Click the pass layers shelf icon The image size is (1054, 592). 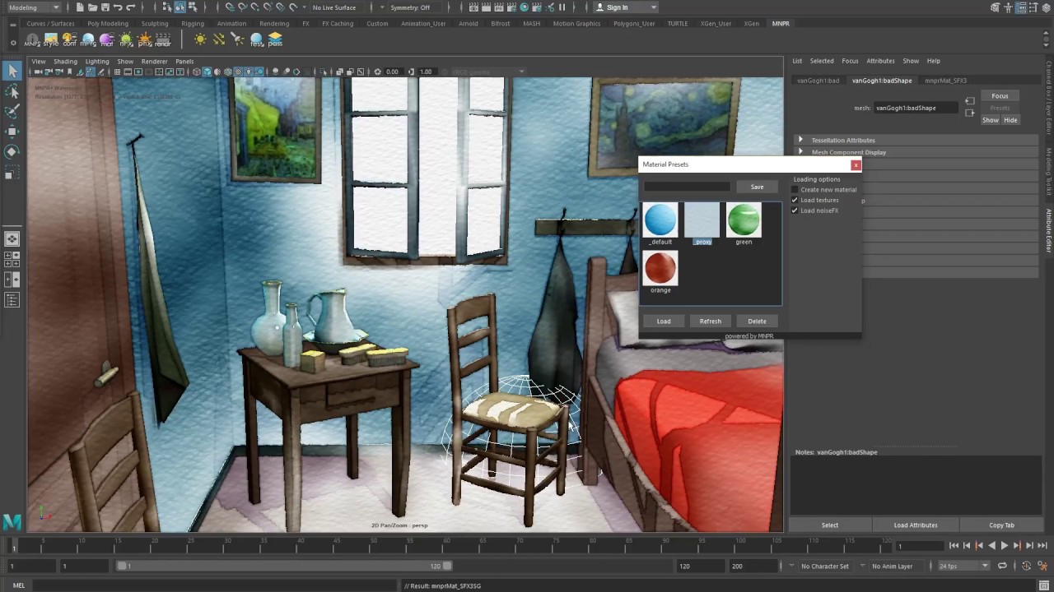click(x=275, y=39)
